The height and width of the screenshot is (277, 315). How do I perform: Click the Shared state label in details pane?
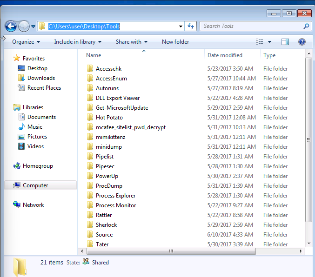[100, 262]
